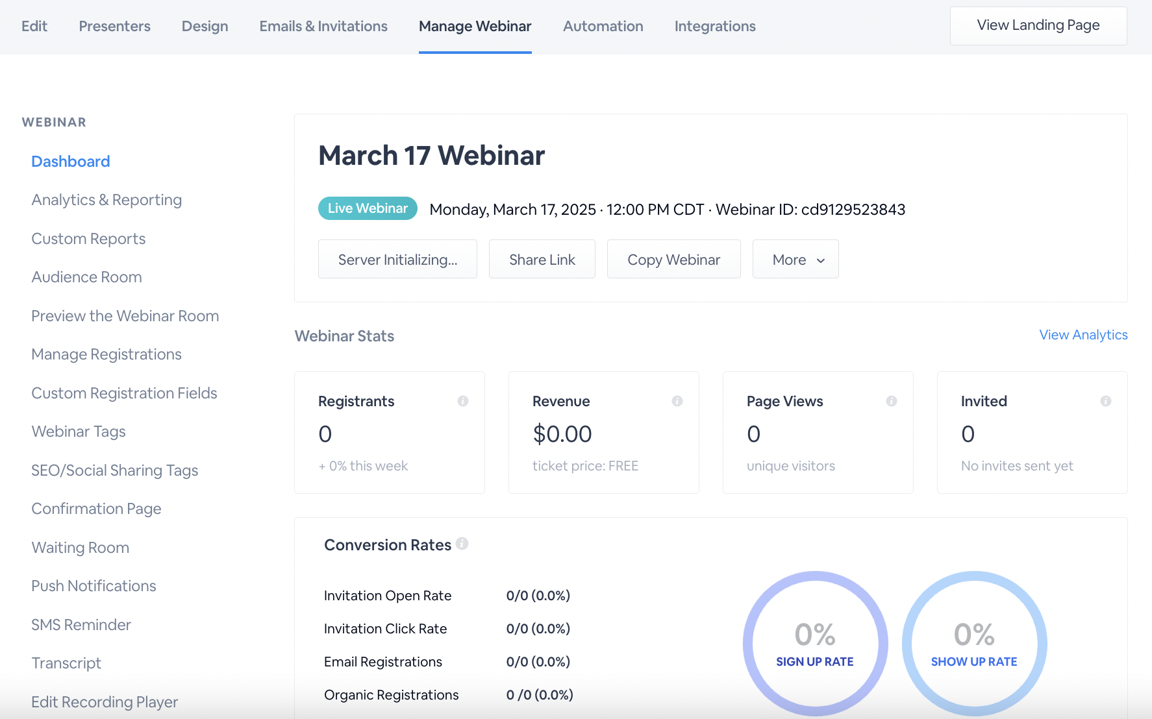The height and width of the screenshot is (719, 1152).
Task: Click the Revenue info icon
Action: coord(677,401)
